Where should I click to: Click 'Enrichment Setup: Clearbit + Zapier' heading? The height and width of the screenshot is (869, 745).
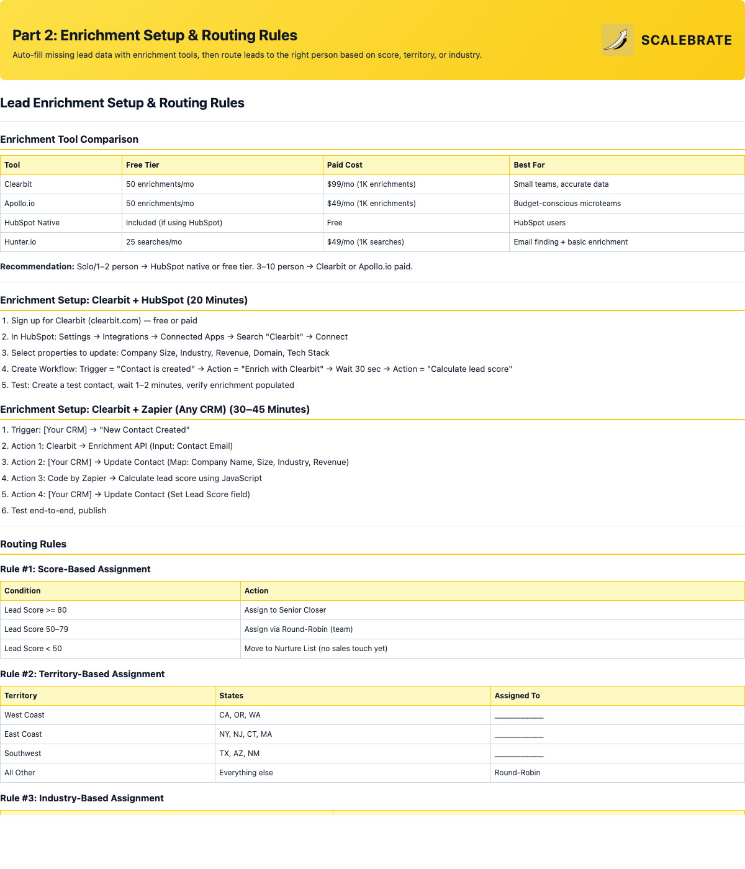(x=155, y=410)
